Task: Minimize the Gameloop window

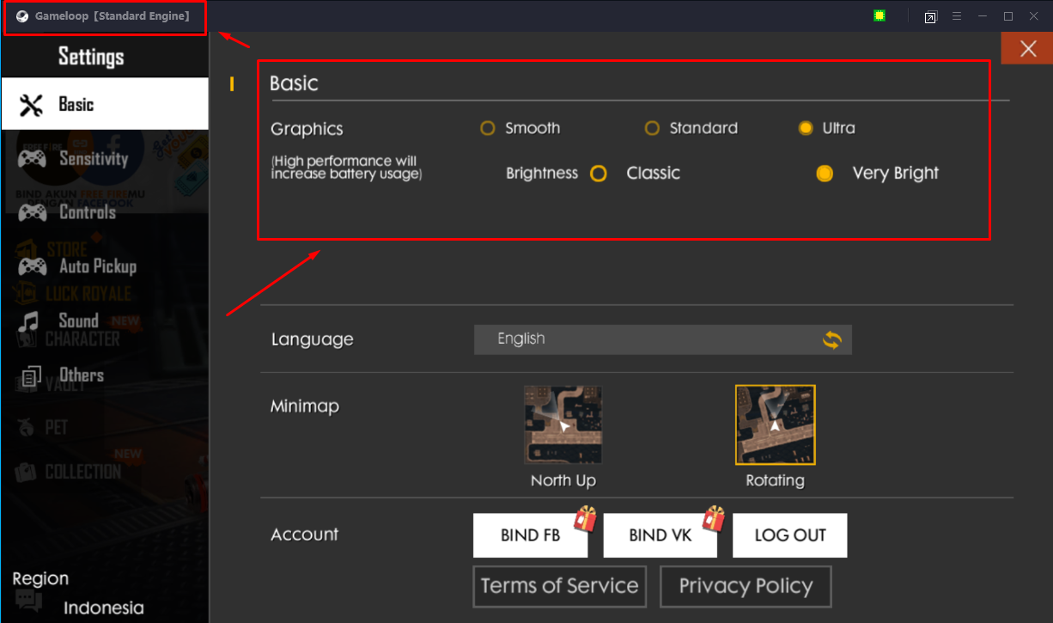Action: click(x=983, y=16)
